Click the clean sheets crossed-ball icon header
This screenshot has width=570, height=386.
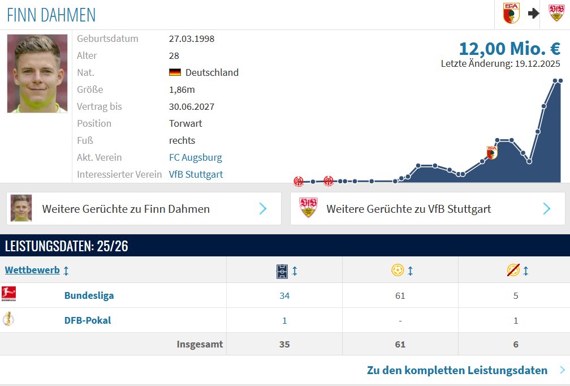tap(513, 270)
